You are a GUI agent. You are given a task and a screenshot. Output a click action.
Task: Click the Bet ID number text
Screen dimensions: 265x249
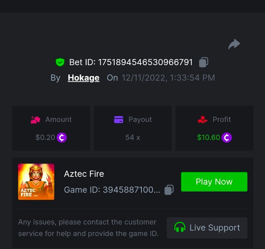coord(145,62)
